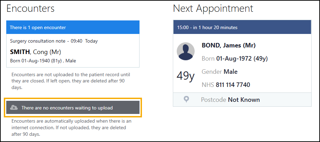Viewport: 320px width, 142px height.
Task: Click Cong Smith's born 01-Aug-1940 line
Action: pos(43,61)
